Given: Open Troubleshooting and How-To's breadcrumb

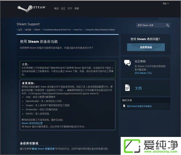Looking at the screenshot, I should click(x=57, y=30).
